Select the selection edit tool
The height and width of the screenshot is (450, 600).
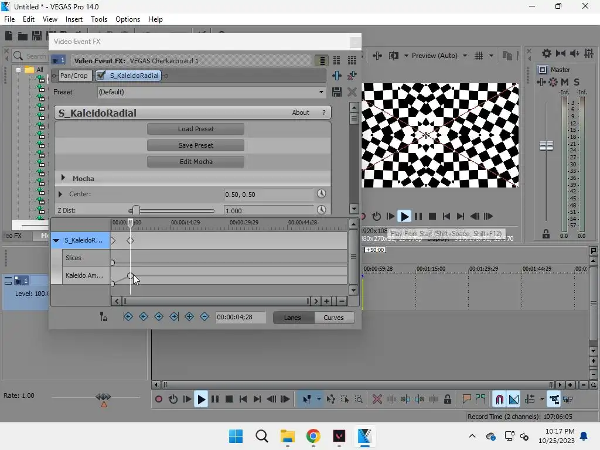click(345, 400)
